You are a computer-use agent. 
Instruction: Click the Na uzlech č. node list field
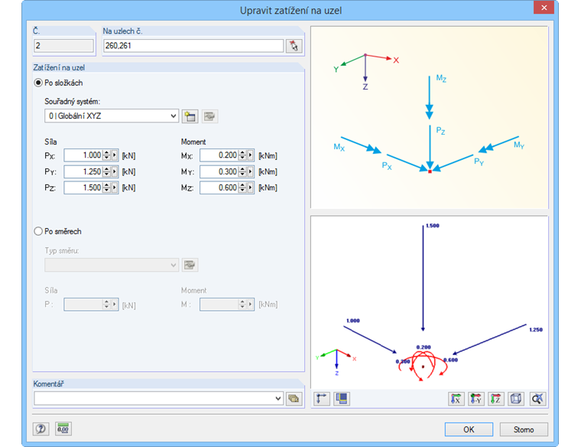coord(193,46)
